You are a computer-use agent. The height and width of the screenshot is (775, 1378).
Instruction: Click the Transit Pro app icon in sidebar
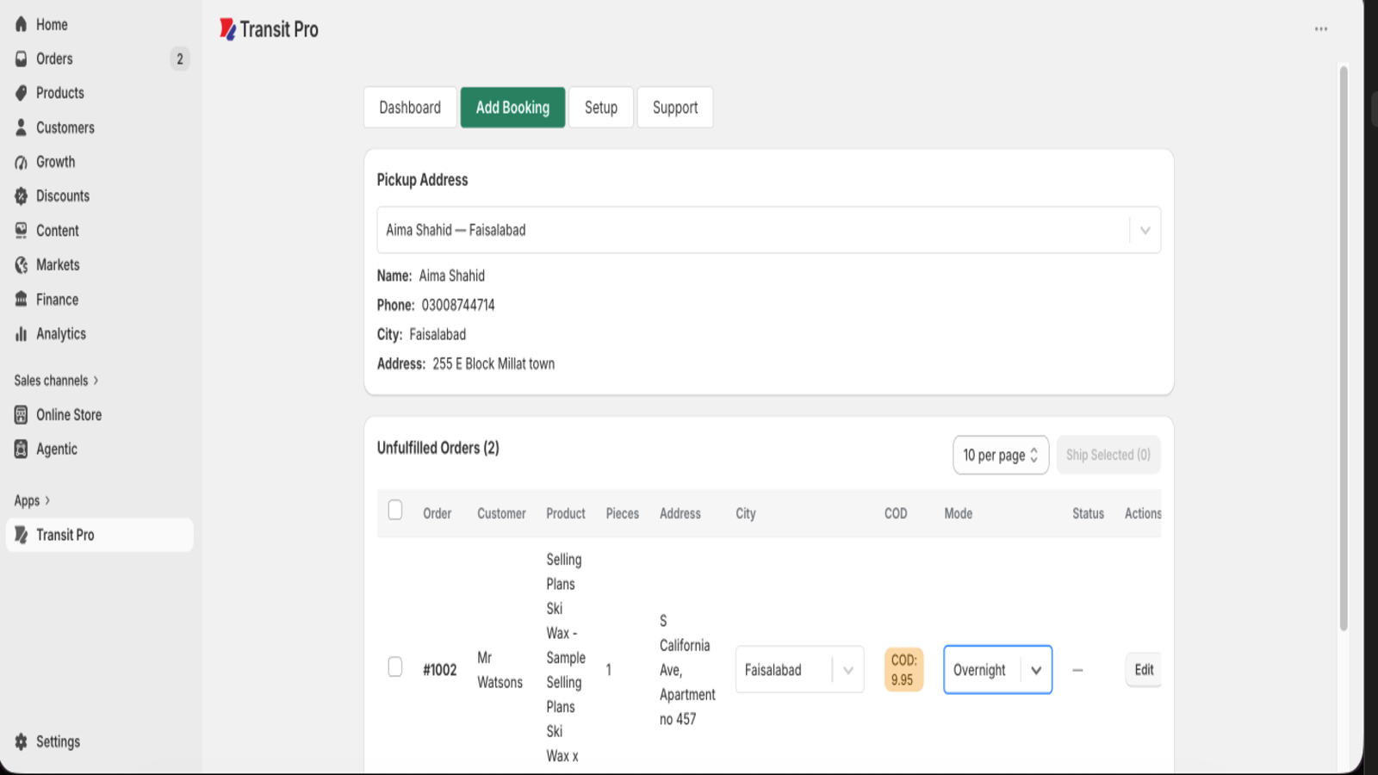point(22,535)
